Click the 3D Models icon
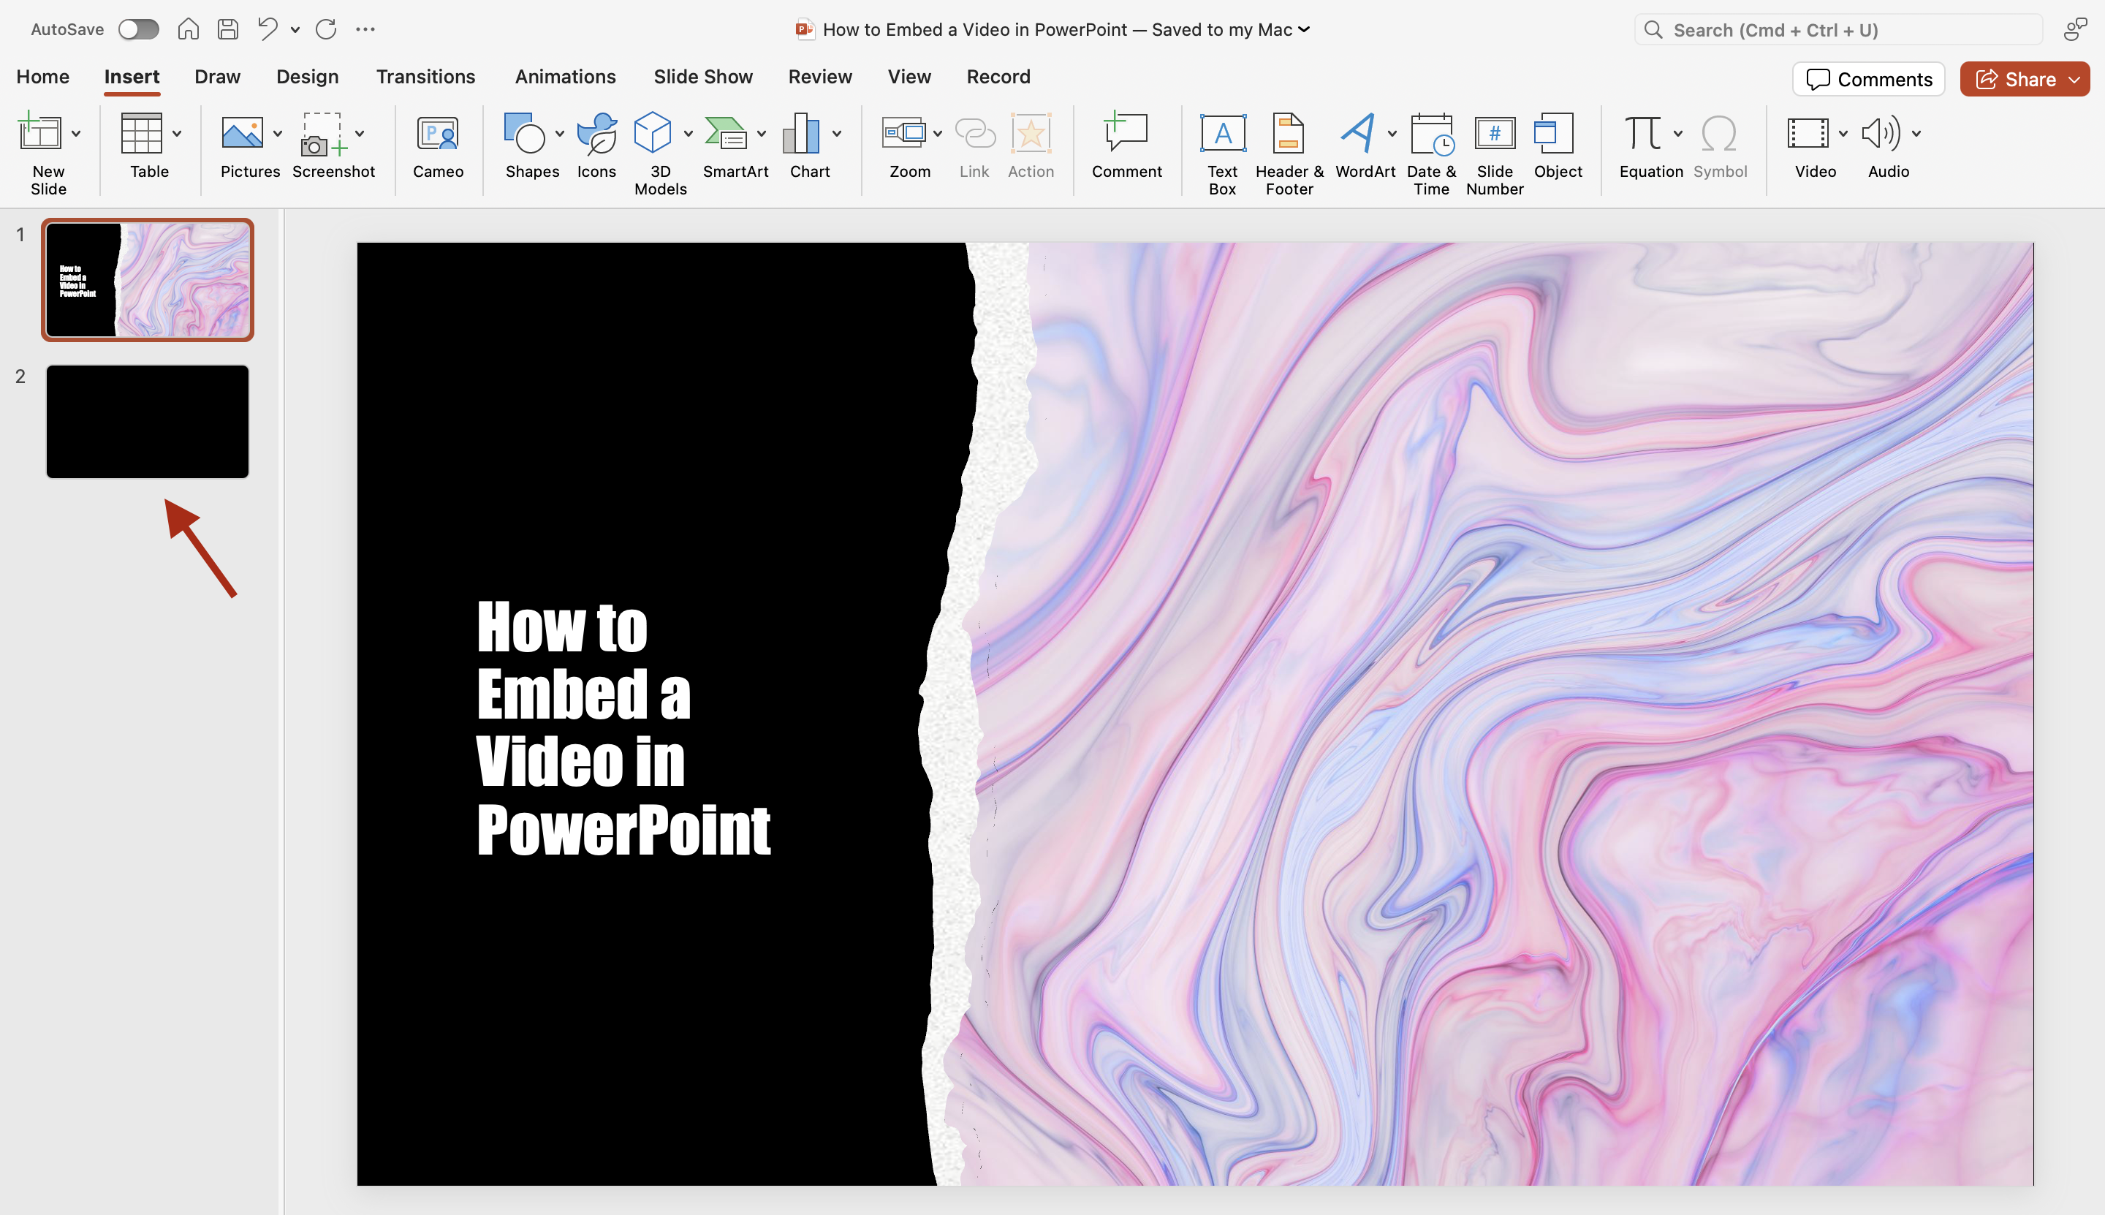The height and width of the screenshot is (1215, 2105). [x=653, y=132]
